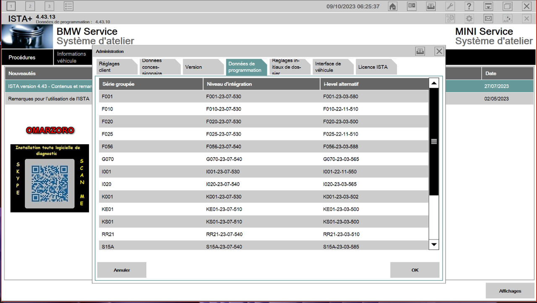Viewport: 537px width, 303px height.
Task: Select the F056 series cell
Action: 107,147
